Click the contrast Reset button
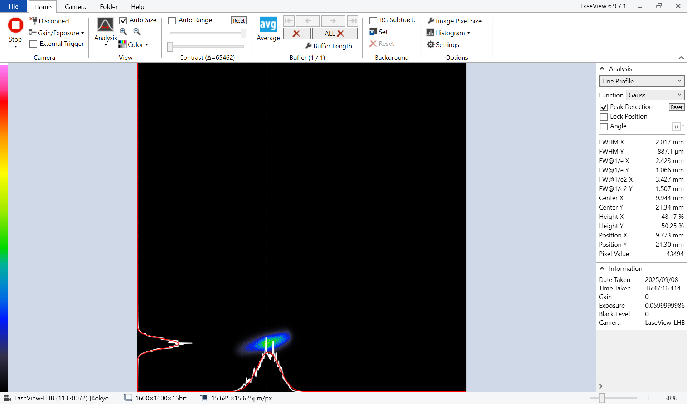Image resolution: width=687 pixels, height=404 pixels. (239, 21)
